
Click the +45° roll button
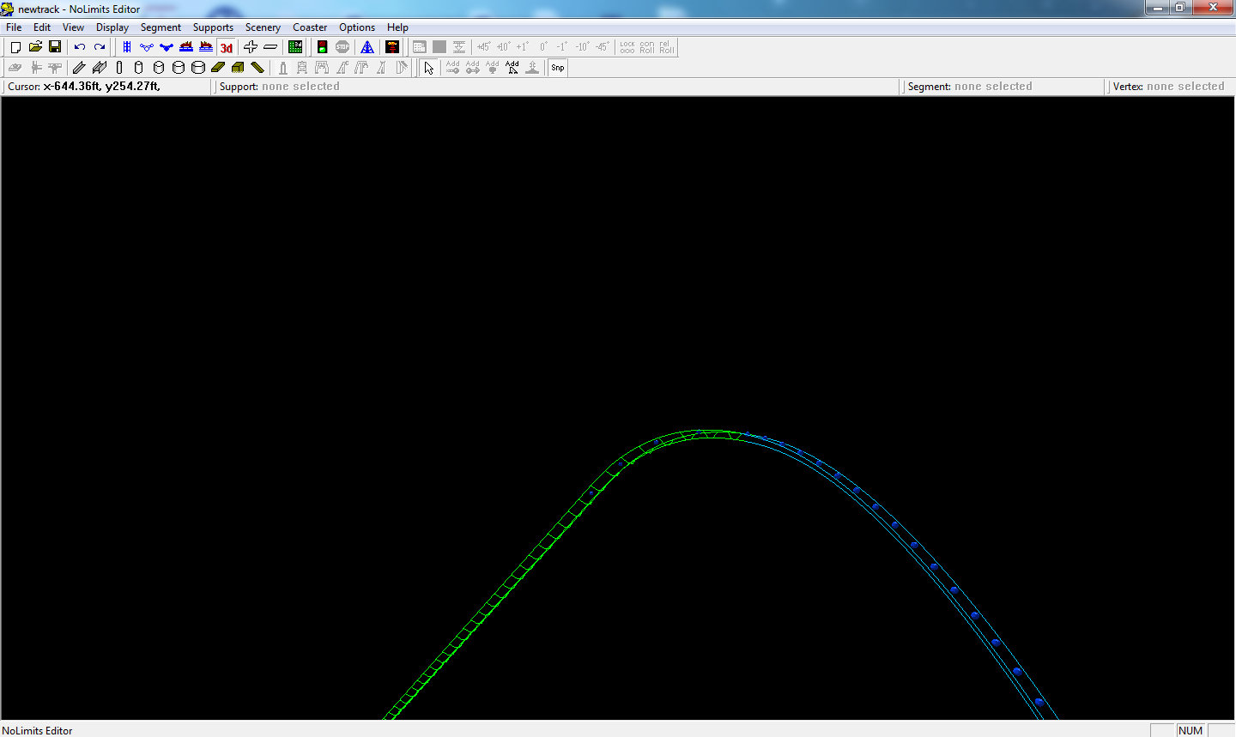pyautogui.click(x=483, y=47)
